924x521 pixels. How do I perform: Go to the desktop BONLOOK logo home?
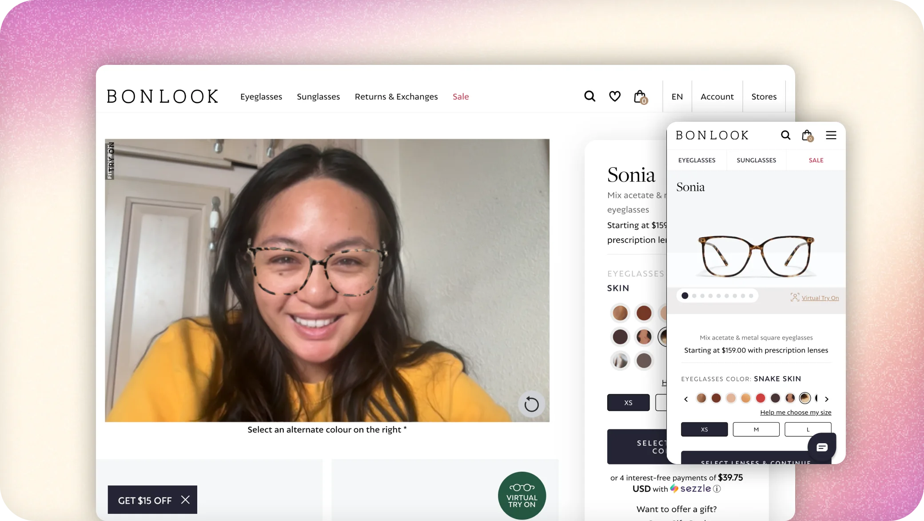[x=163, y=96]
